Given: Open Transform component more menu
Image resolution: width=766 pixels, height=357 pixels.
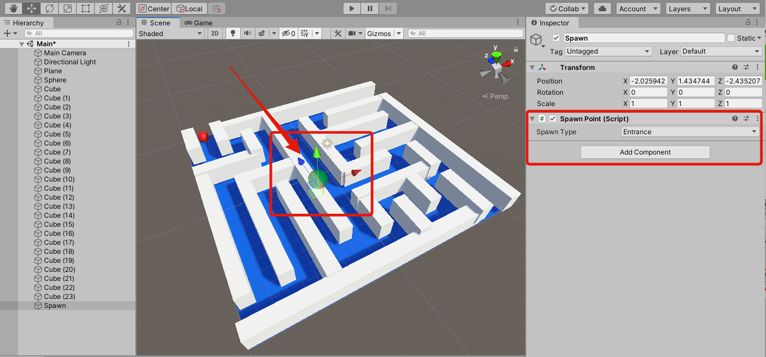Looking at the screenshot, I should tap(757, 67).
